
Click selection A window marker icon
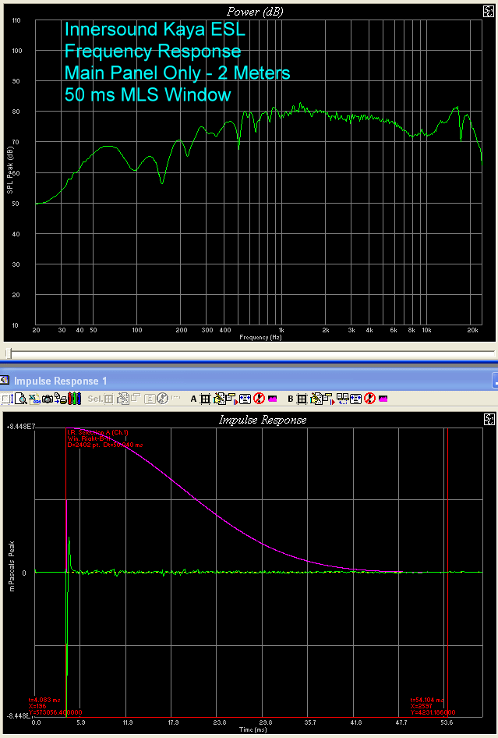(231, 399)
